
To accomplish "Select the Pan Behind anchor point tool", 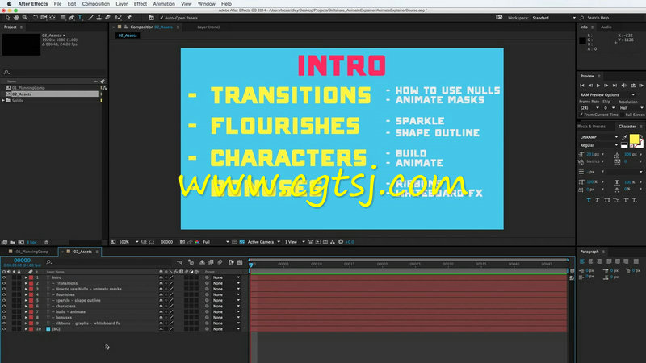I will [52, 18].
